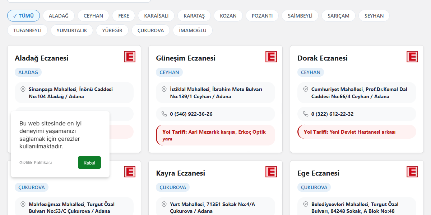Viewport: 431px width, 215px height.
Task: Click the location pin beside Yurt Mahallesi address
Action: (x=164, y=204)
